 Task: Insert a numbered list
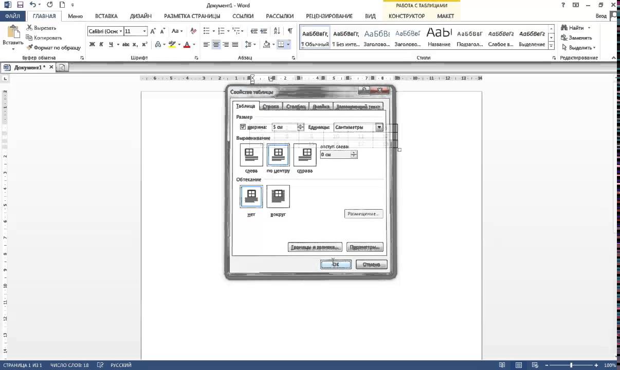pos(221,31)
